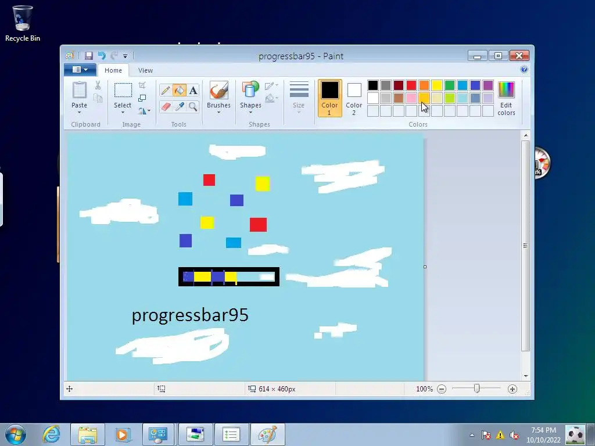
Task: Click the Cut scissors icon
Action: point(98,85)
